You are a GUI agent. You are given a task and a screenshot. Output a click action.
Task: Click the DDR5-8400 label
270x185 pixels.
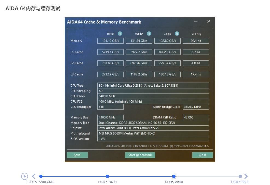[107, 182]
